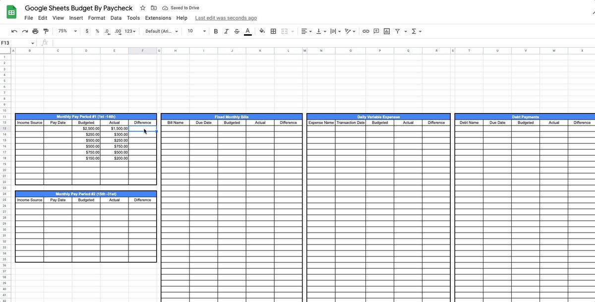Viewport: 595px width, 302px height.
Task: Select the Fixed Monthly Bills header
Action: [232, 117]
